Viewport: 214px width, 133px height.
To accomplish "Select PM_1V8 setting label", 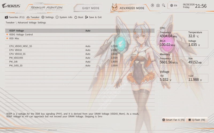I will (13, 62).
